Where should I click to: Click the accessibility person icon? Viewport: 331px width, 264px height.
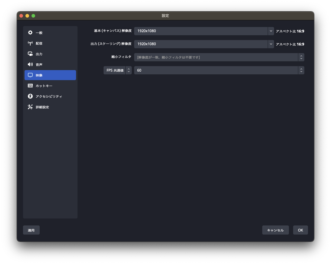(x=30, y=96)
